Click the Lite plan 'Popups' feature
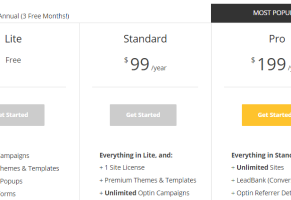Screen dimensions: 291x200 pyautogui.click(x=11, y=181)
